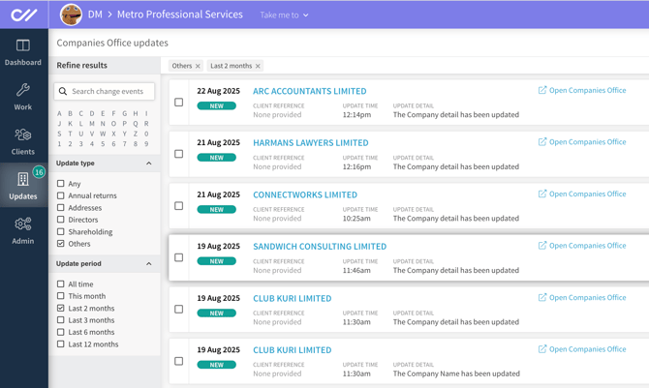Go to Clients sidebar icon
649x388 pixels.
[x=23, y=134]
